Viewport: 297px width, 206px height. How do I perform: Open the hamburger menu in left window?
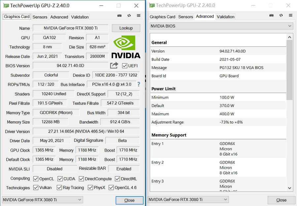(x=139, y=15)
